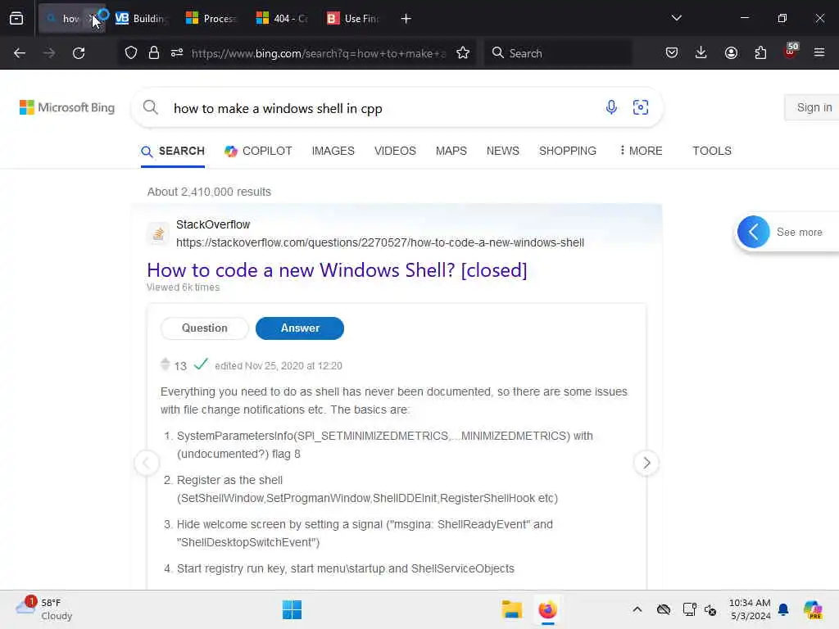This screenshot has height=629, width=839.
Task: Open Copilot preview in taskbar
Action: pos(813,609)
